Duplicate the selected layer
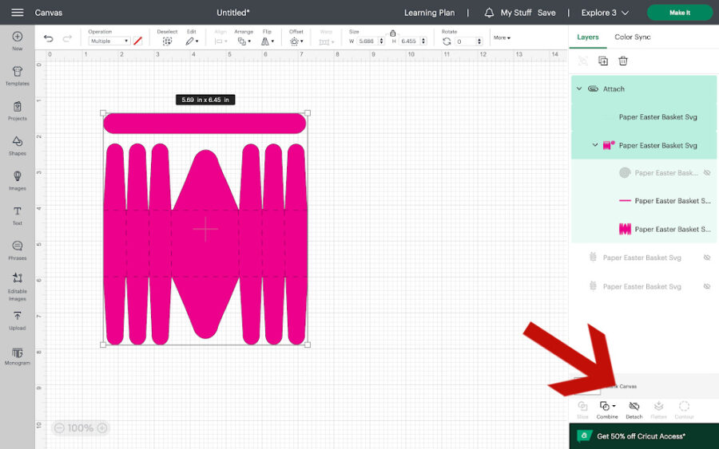The image size is (719, 449). [603, 61]
